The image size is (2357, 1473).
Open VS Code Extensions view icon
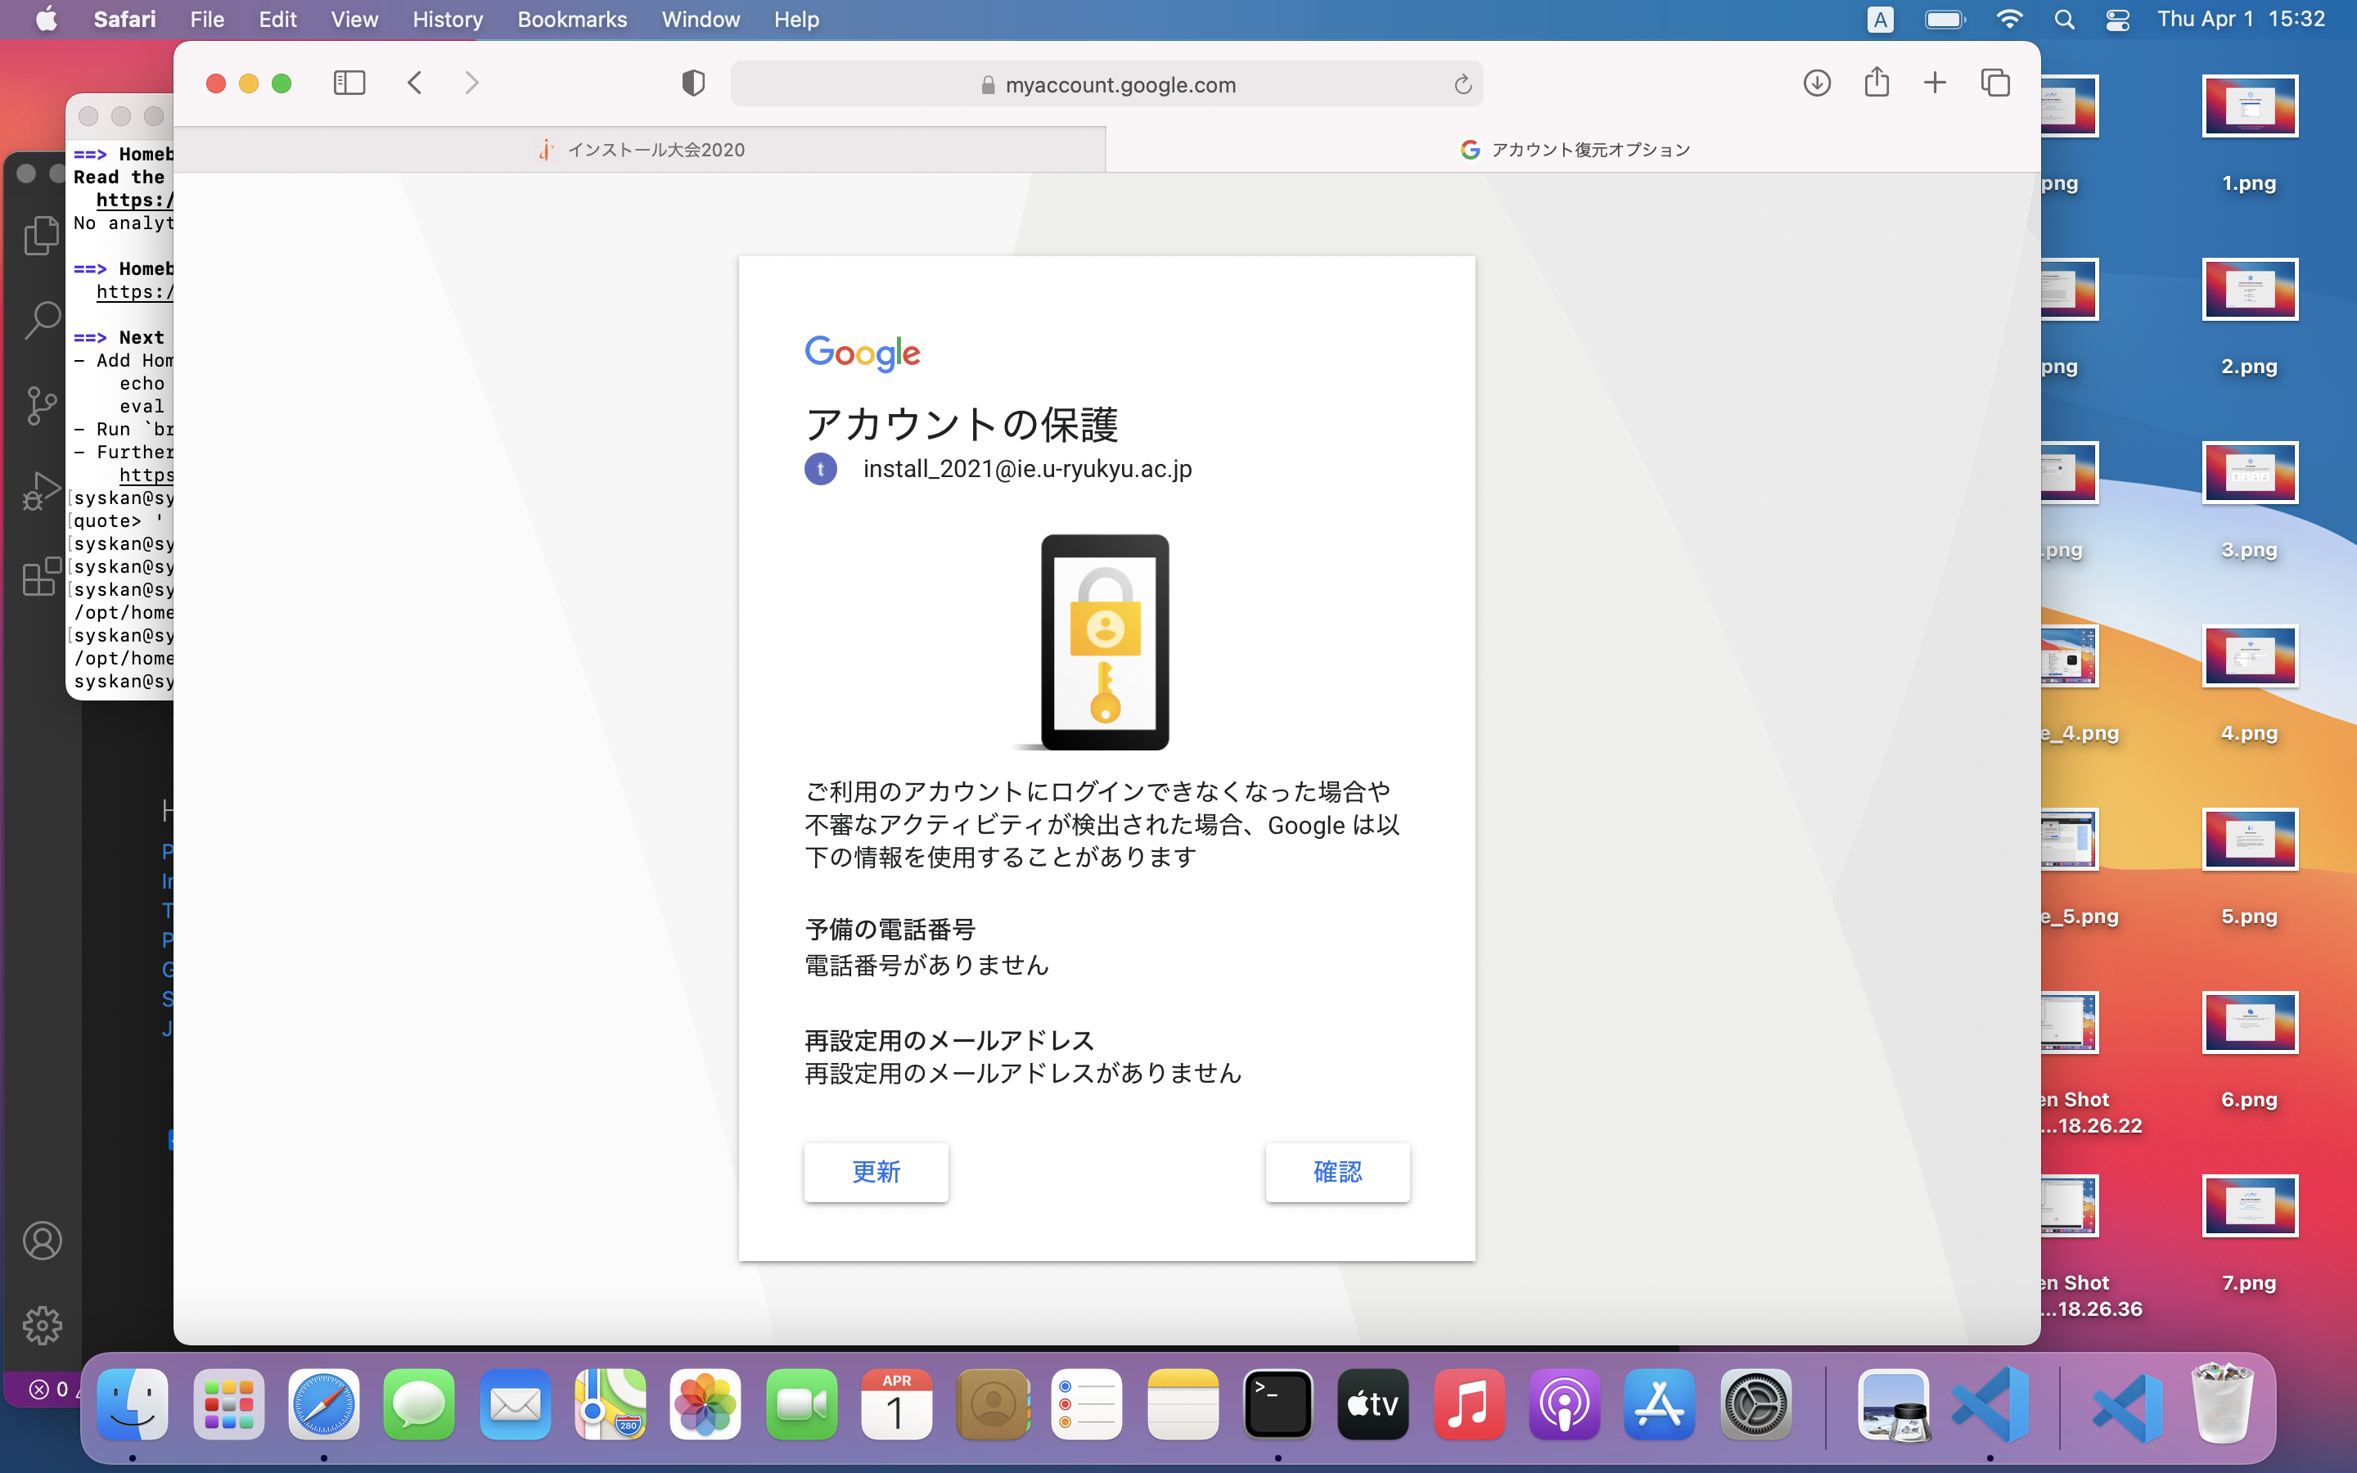click(41, 577)
